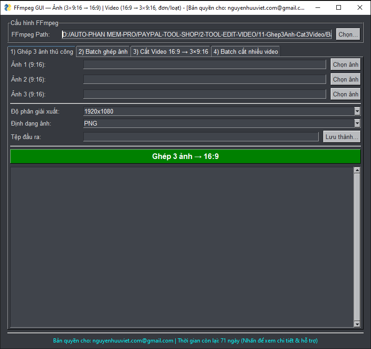Choose image for Ảnh 1 with Chọn ảnh
The image size is (371, 349).
pos(346,64)
